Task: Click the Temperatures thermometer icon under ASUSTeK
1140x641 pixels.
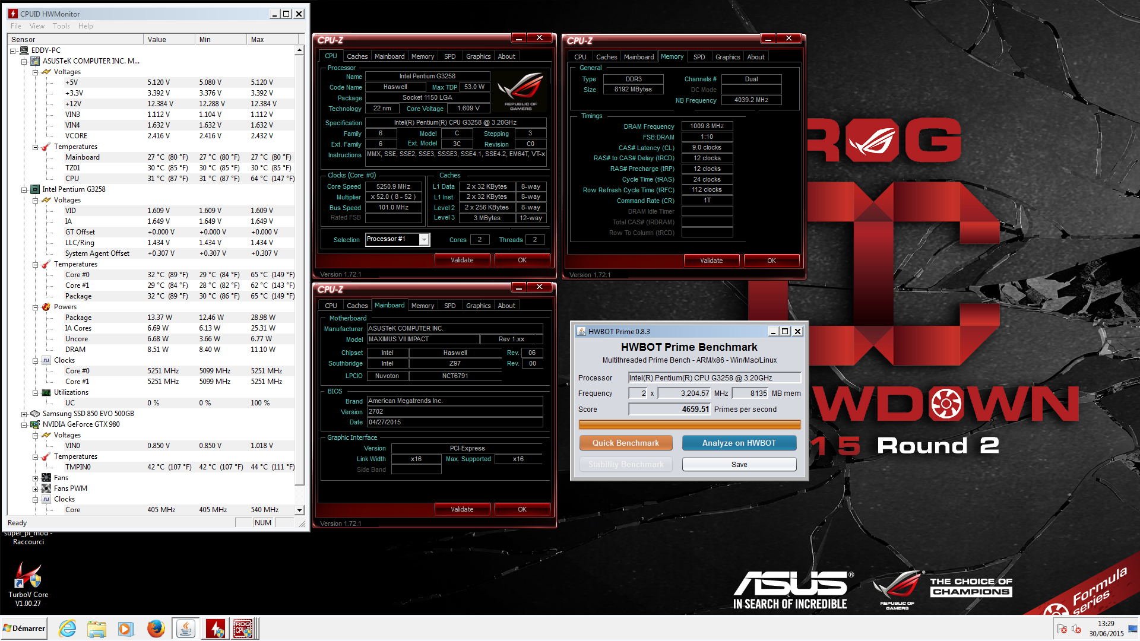Action: (46, 147)
